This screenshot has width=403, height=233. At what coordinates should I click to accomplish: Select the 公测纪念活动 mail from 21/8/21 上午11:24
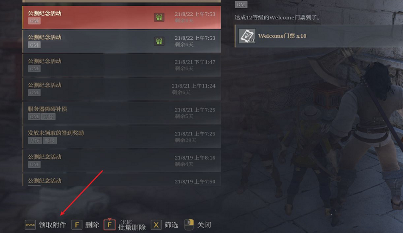tap(122, 89)
